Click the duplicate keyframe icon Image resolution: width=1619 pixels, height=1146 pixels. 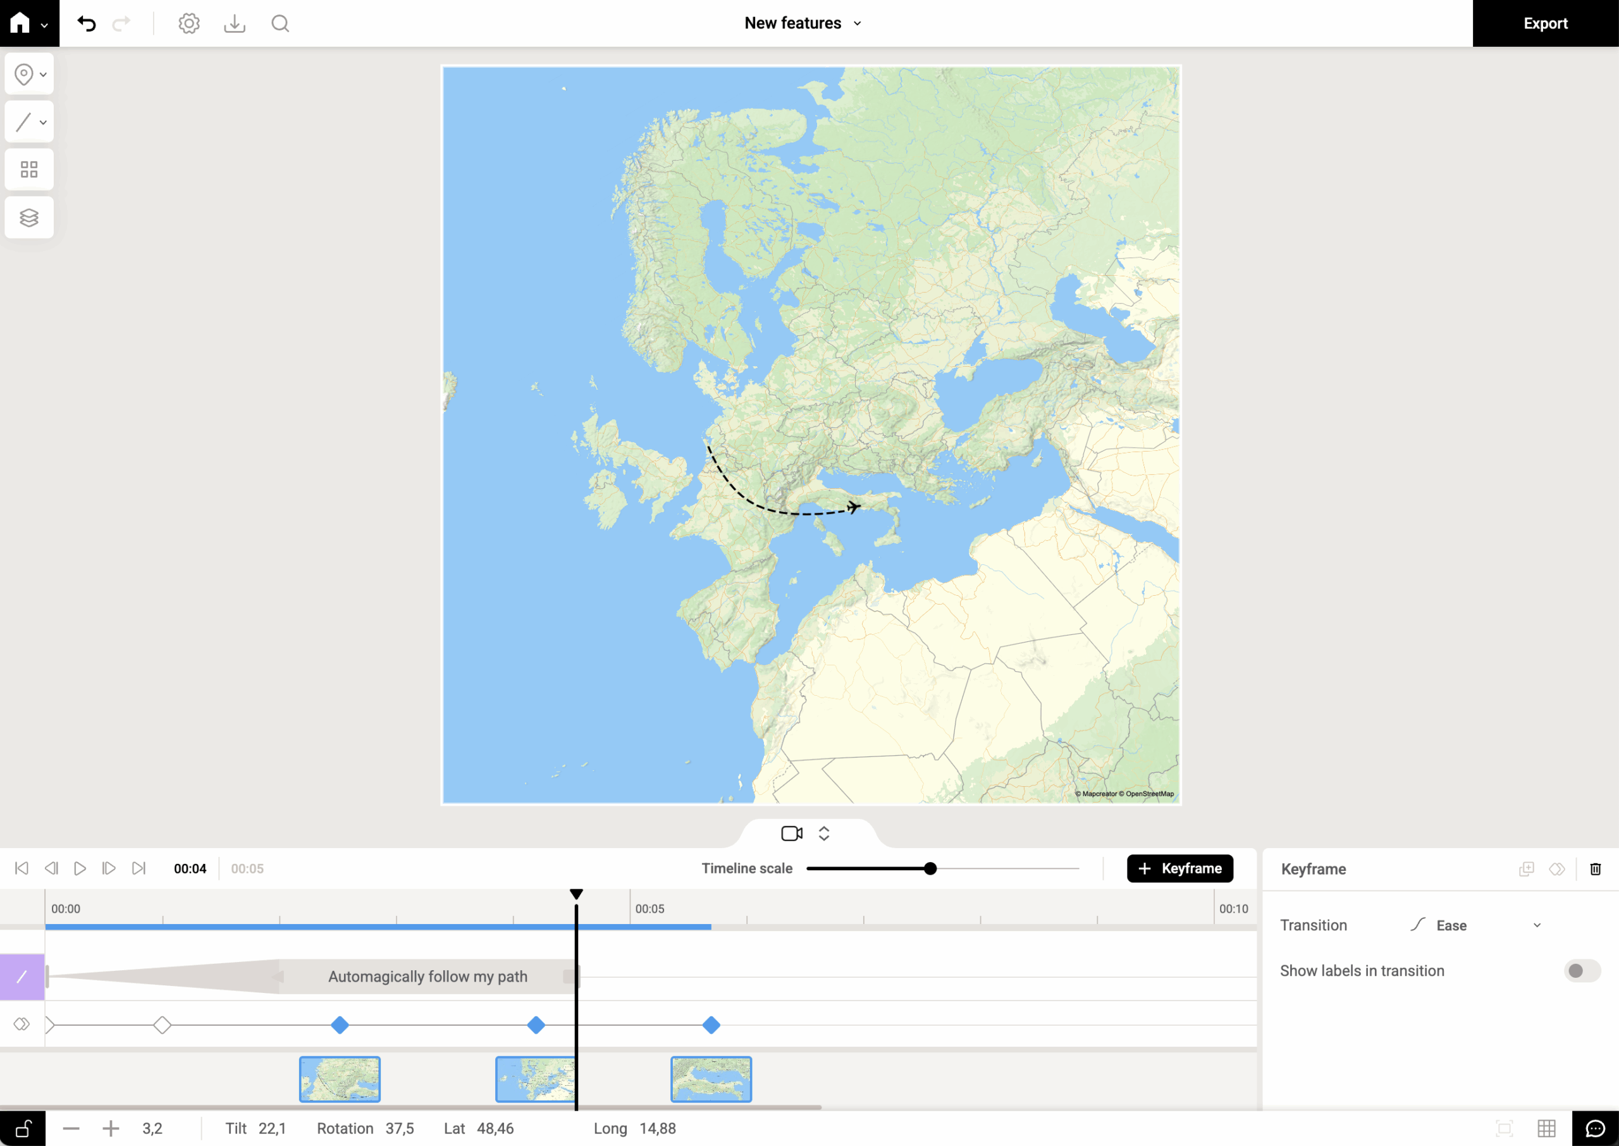point(1526,870)
